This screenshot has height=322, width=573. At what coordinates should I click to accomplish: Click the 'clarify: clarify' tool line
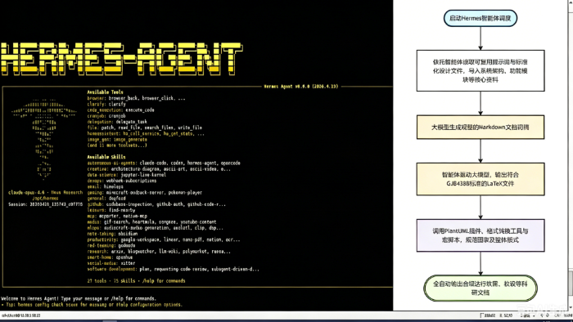(x=106, y=104)
